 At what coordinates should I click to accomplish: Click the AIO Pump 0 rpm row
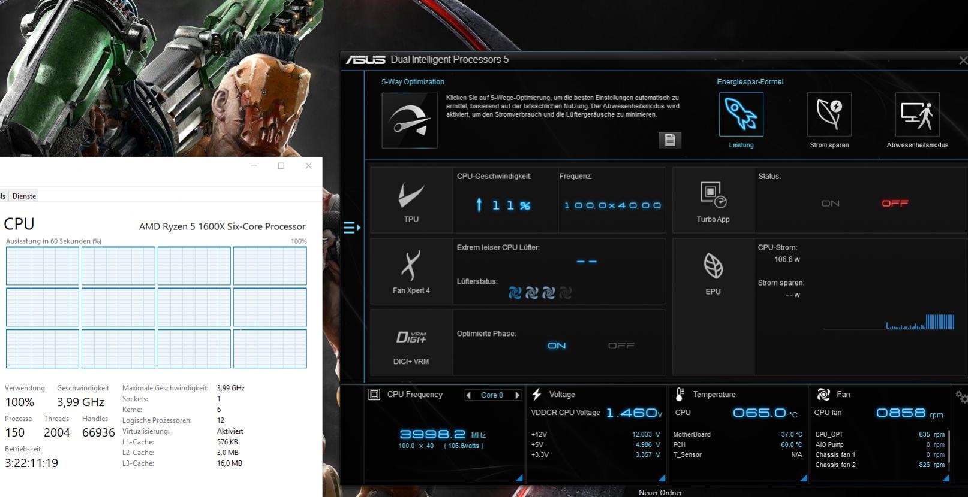tap(880, 445)
